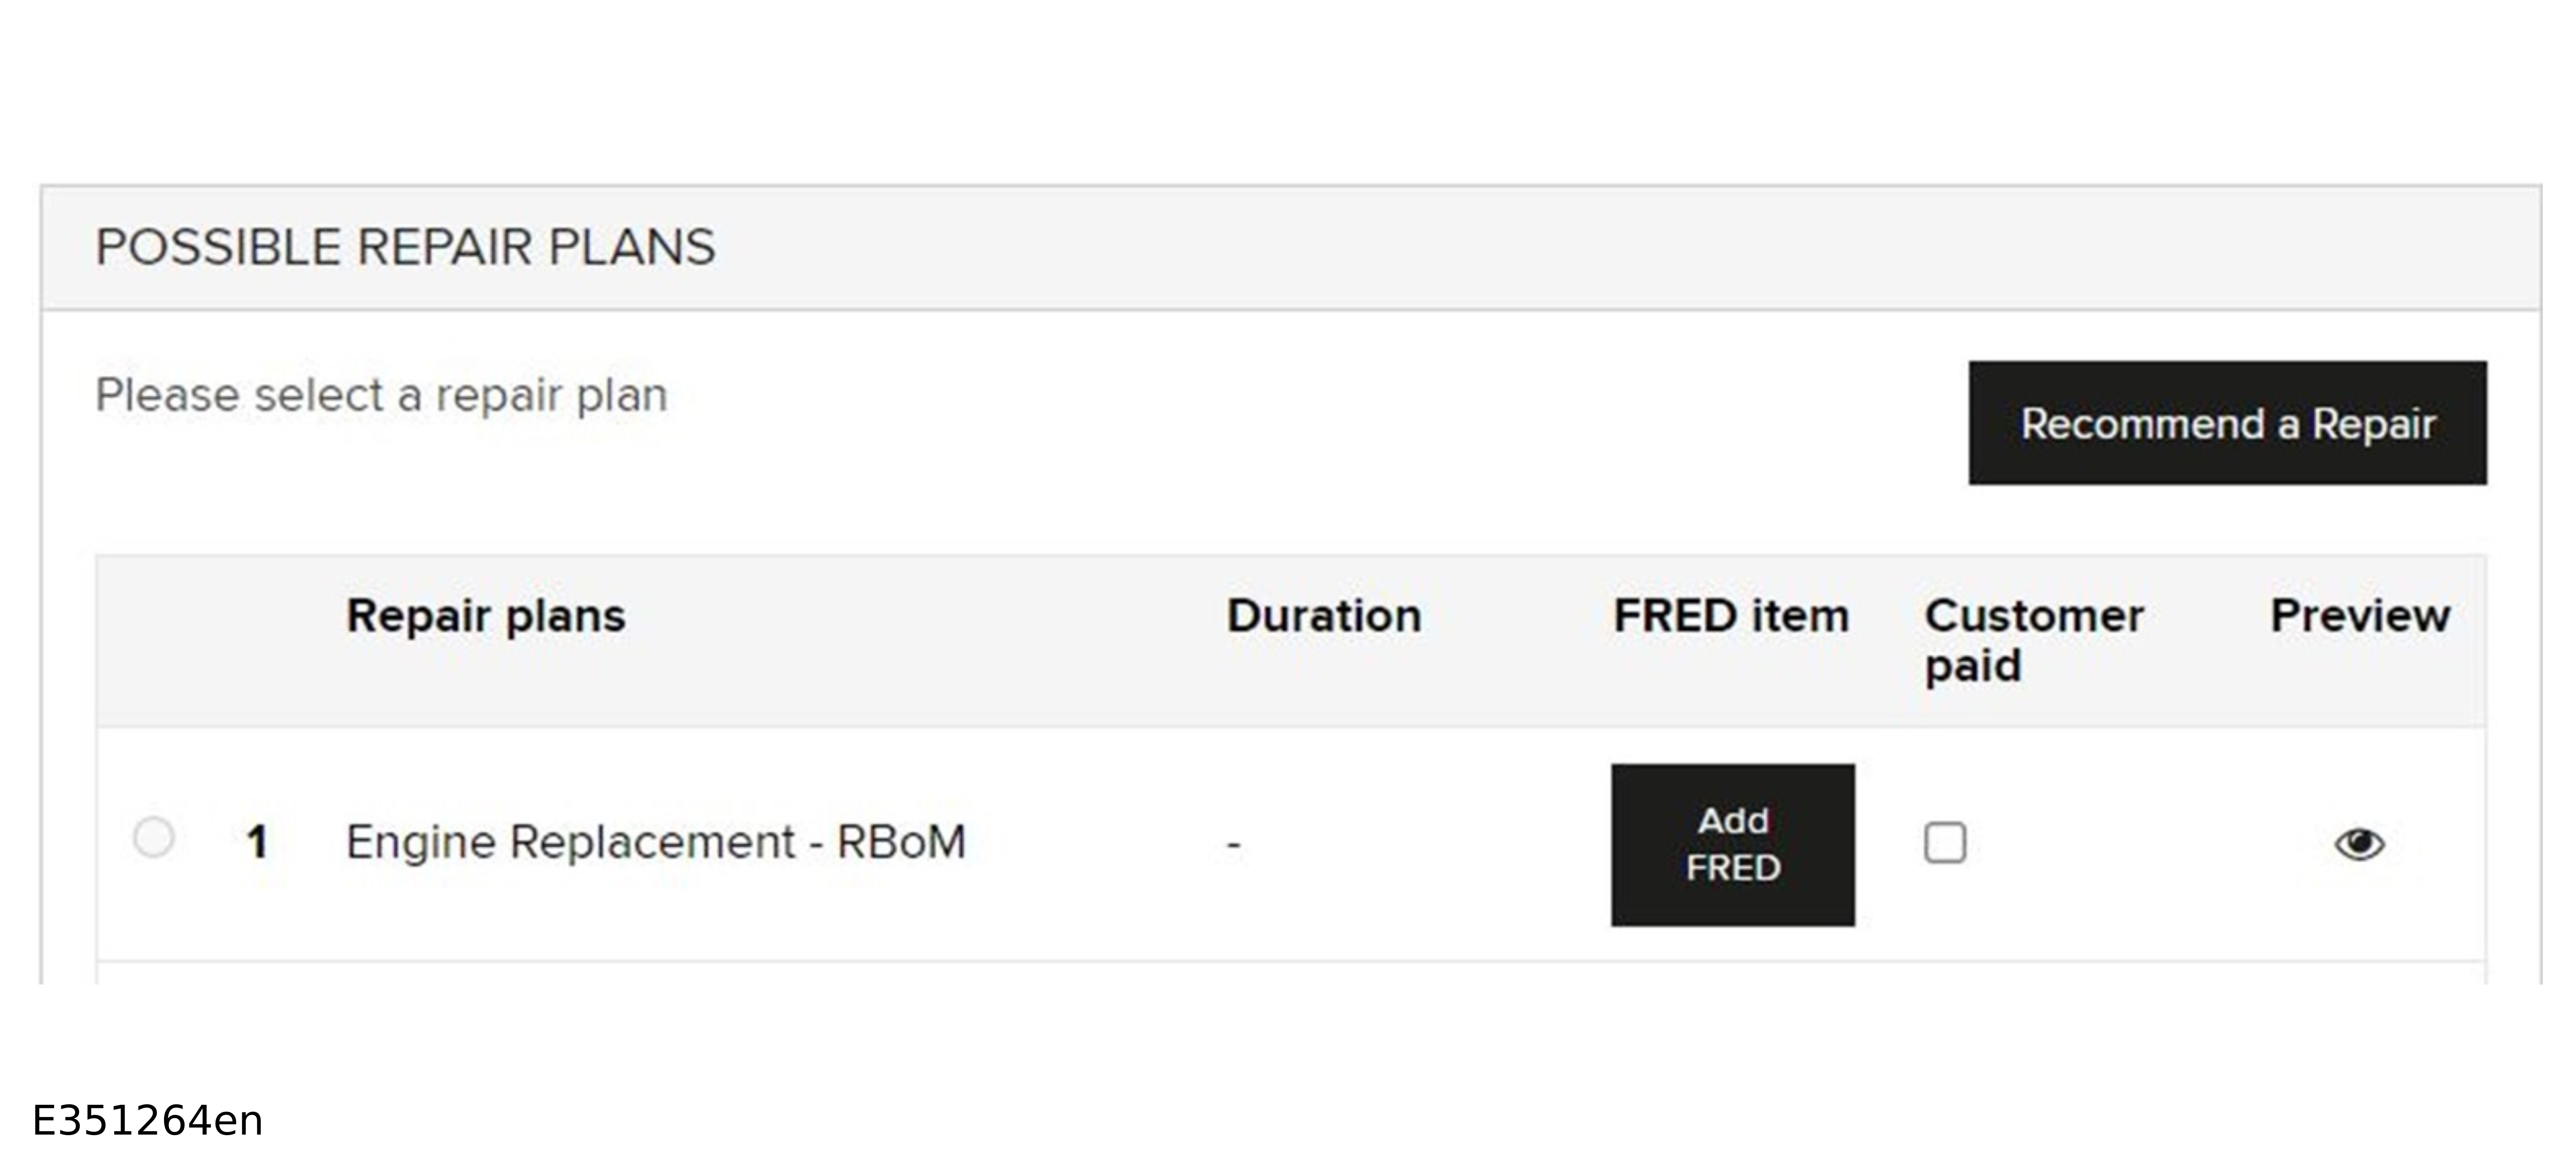
Task: Preview the Engine Replacement repair plan
Action: point(2359,844)
